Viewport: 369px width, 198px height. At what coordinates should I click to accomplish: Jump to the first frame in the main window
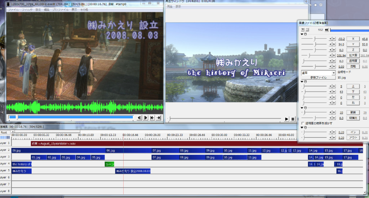pyautogui.click(x=152, y=118)
